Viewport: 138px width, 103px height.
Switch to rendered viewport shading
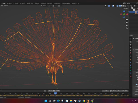tap(125, 6)
